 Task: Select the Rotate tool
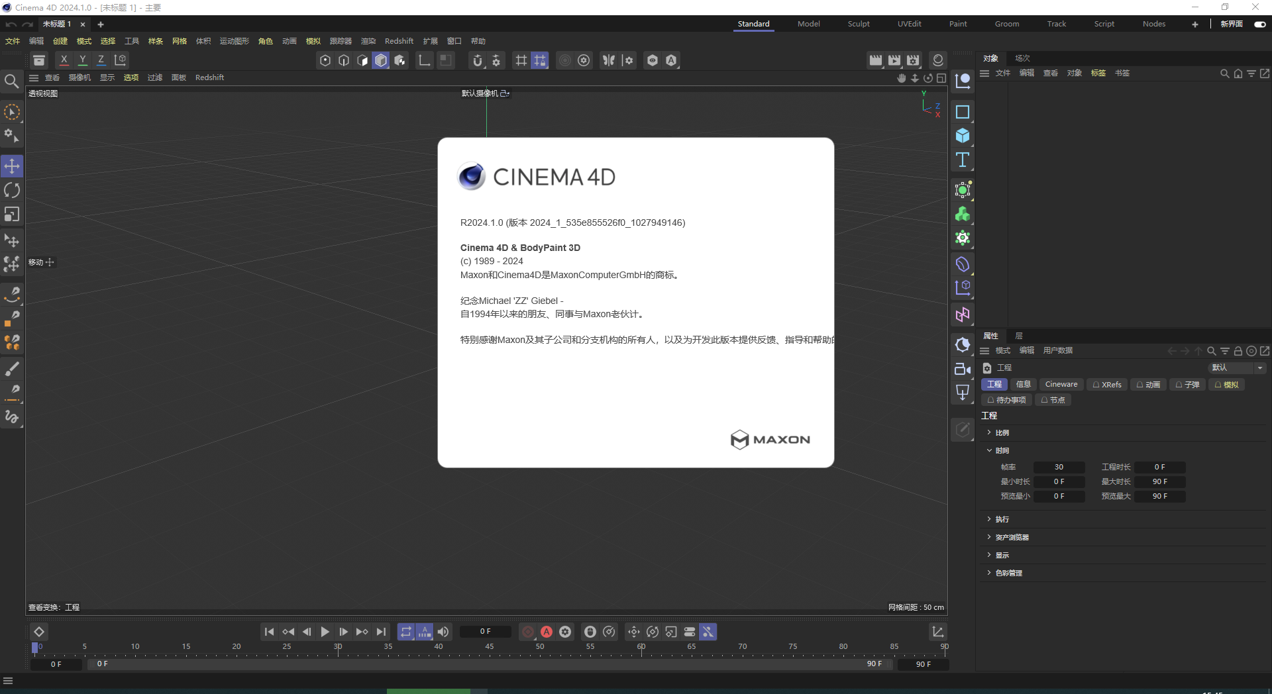(x=12, y=190)
